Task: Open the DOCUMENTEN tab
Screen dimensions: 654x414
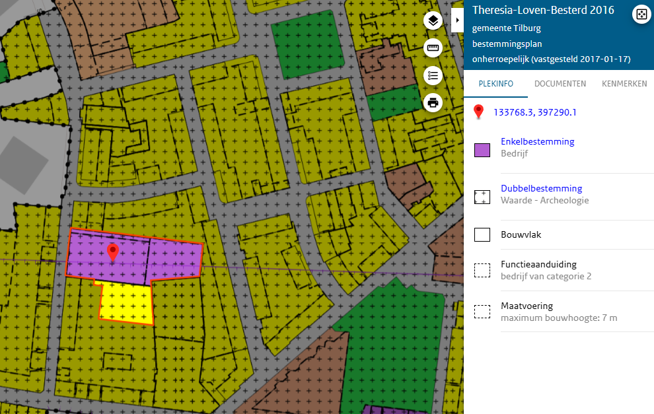Action: [x=560, y=84]
